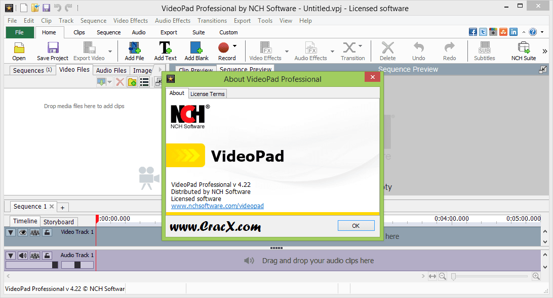Click the green File ribbon button
The width and height of the screenshot is (553, 298).
tap(20, 32)
